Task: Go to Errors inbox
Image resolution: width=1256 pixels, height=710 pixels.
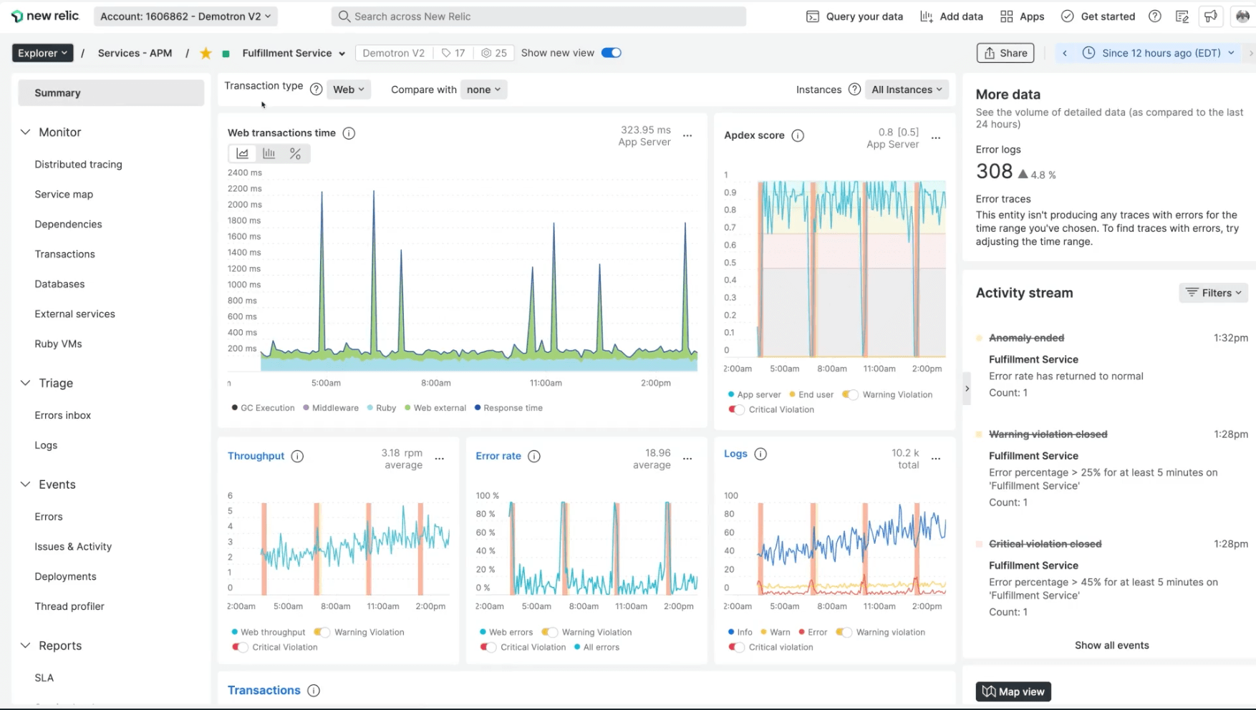Action: pos(62,415)
